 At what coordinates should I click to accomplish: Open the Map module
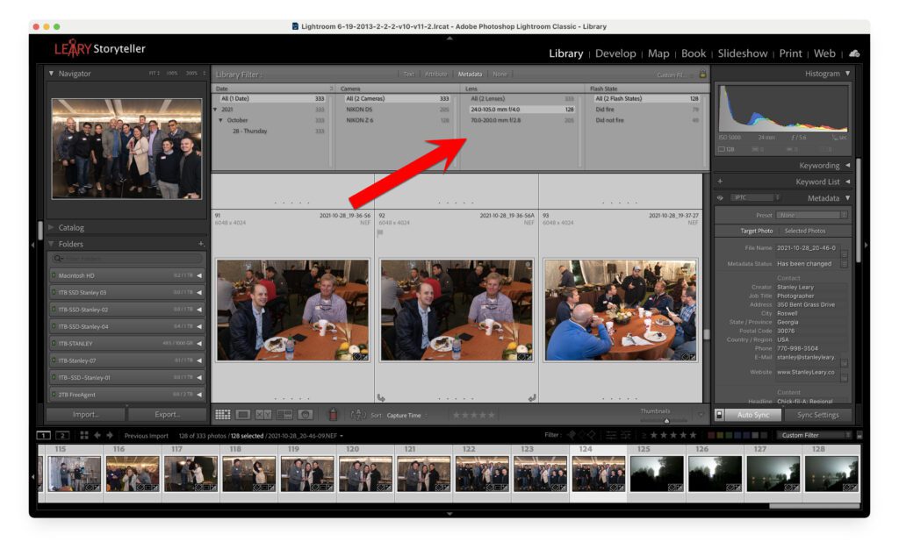tap(658, 53)
